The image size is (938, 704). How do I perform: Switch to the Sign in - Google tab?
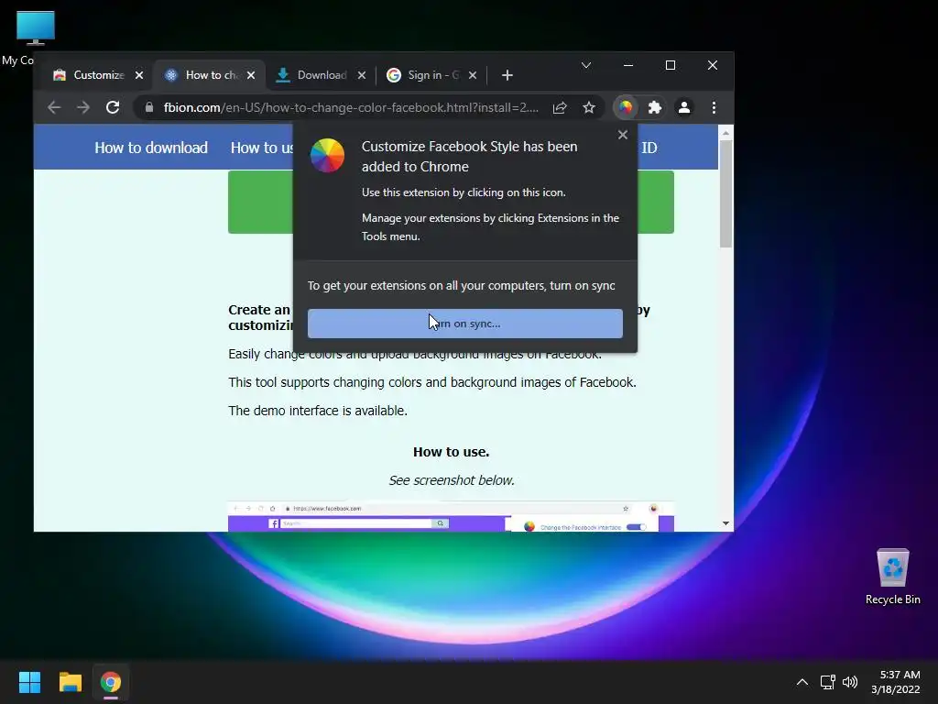(x=433, y=75)
